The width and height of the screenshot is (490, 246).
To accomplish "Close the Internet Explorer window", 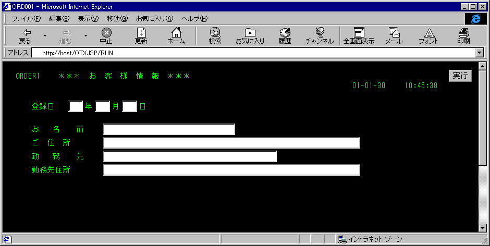I will coord(482,7).
